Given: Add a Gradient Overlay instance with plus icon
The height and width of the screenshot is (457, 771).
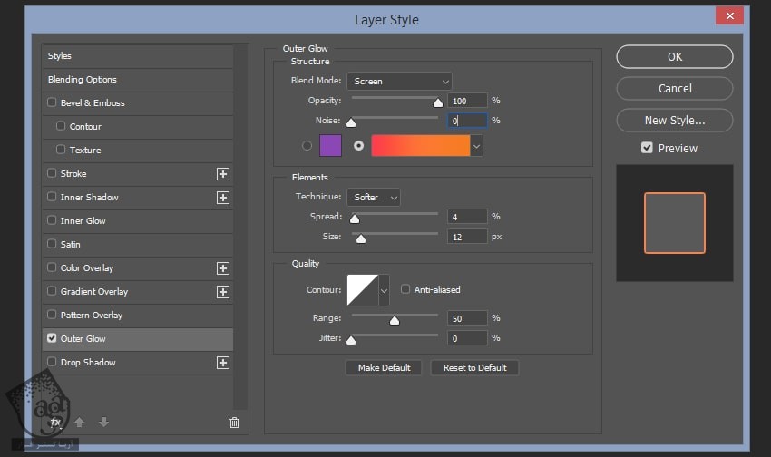Looking at the screenshot, I should [x=223, y=292].
